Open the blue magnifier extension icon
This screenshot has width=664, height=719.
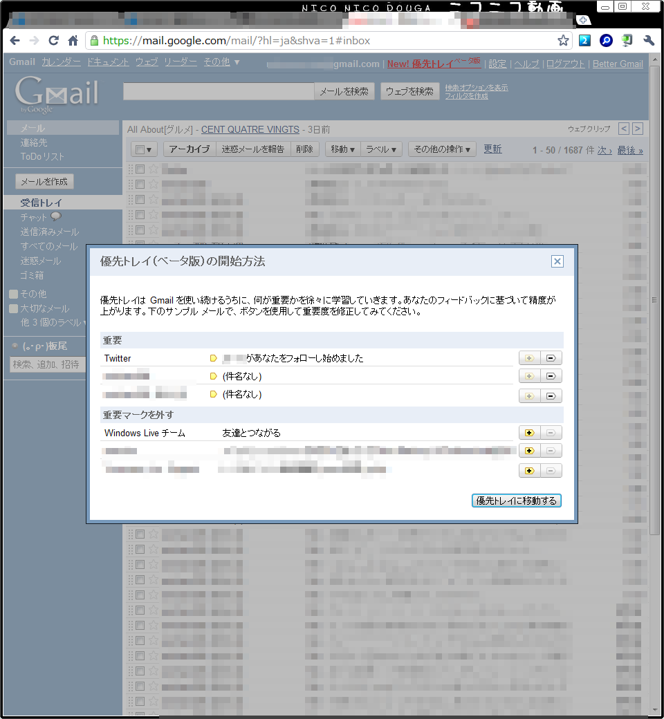pos(606,40)
